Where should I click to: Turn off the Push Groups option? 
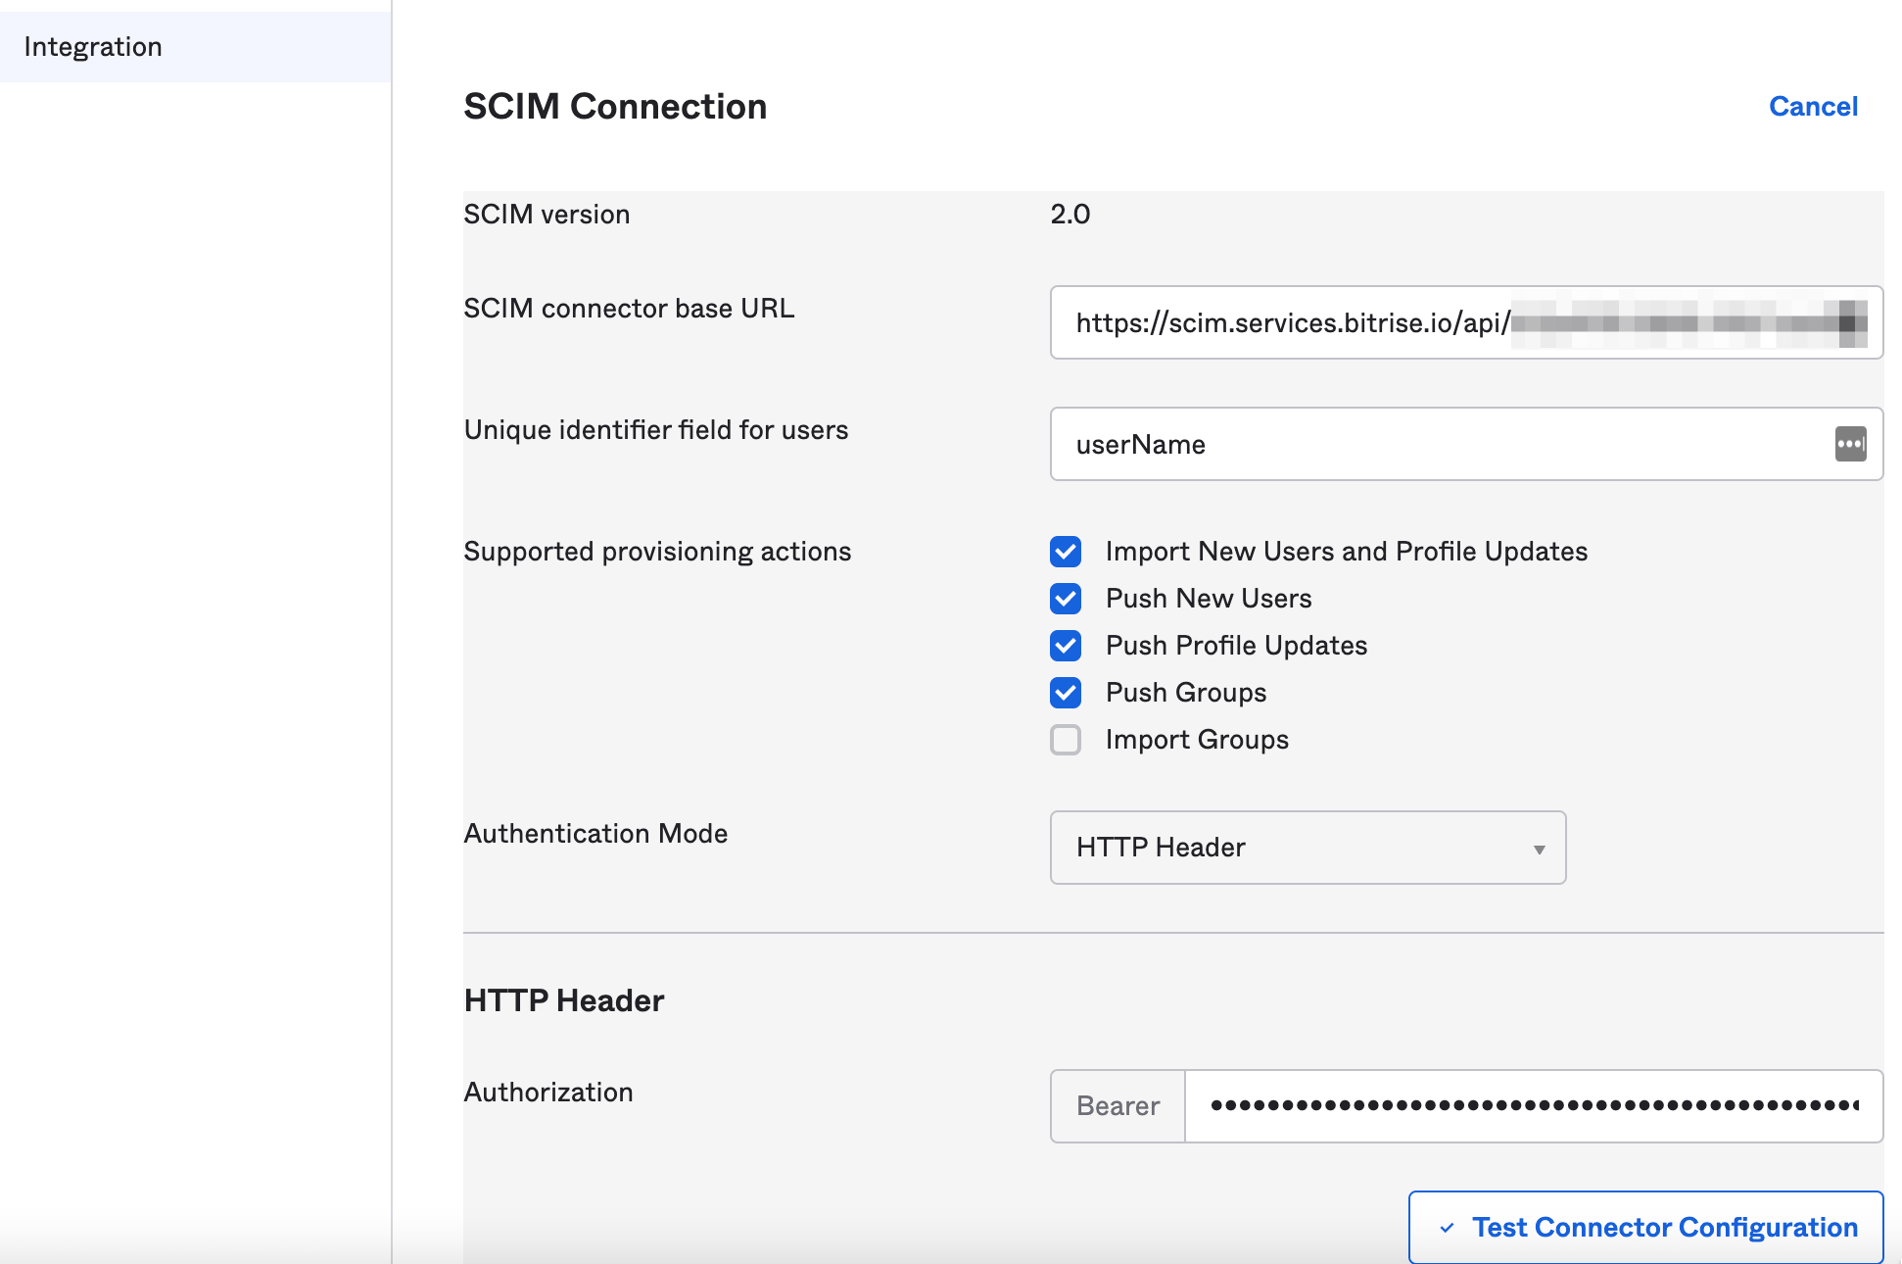(x=1065, y=693)
